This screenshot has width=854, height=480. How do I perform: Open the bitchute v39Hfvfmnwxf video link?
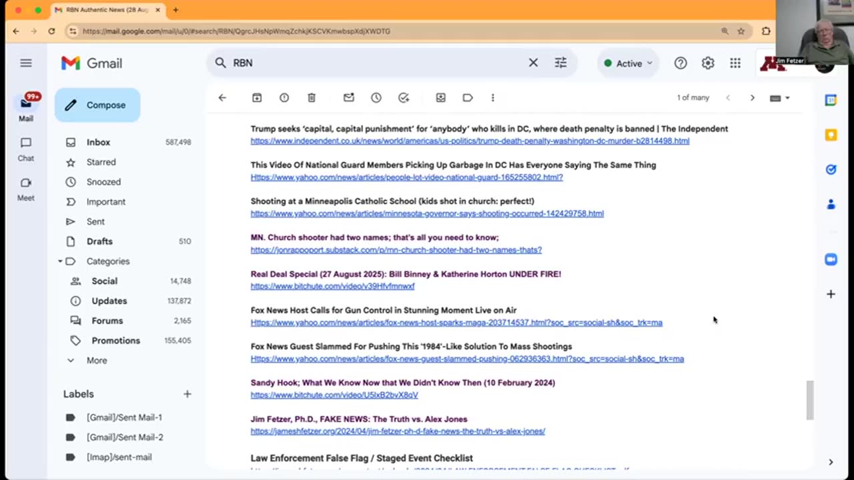332,286
